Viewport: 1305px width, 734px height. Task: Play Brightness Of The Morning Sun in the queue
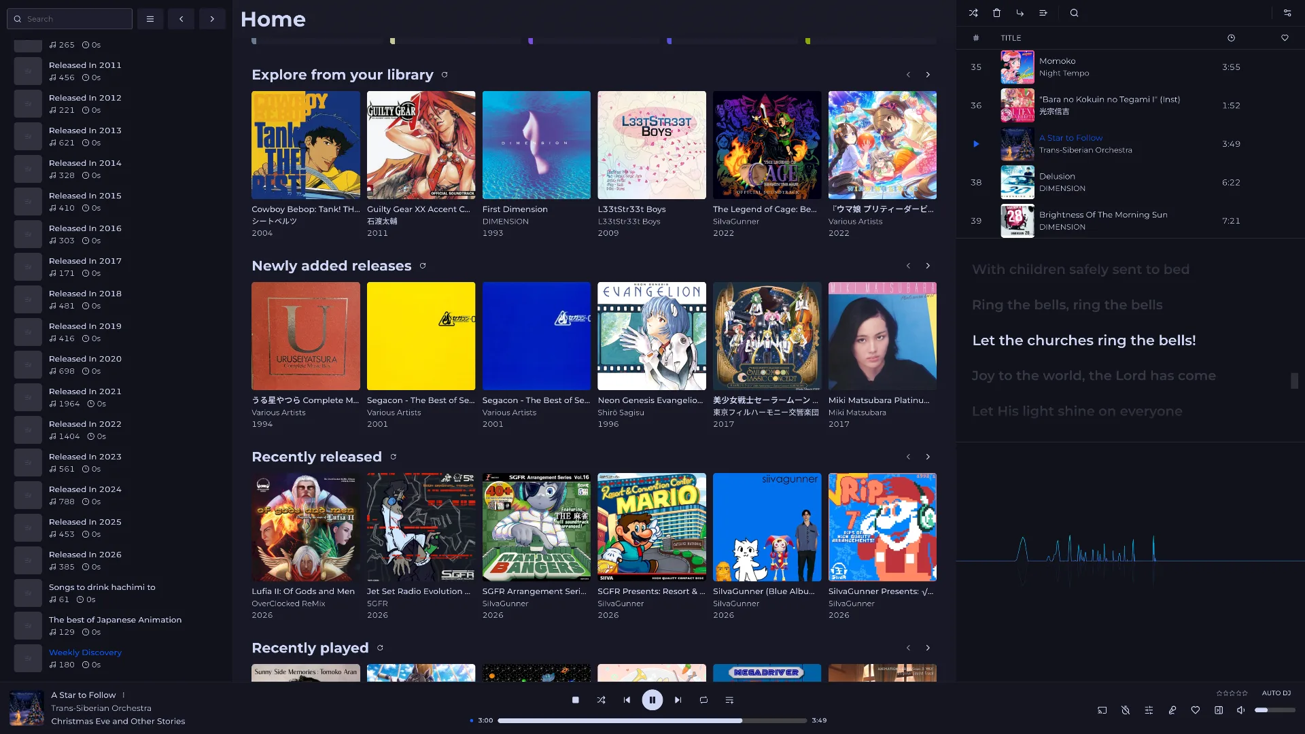[1128, 221]
